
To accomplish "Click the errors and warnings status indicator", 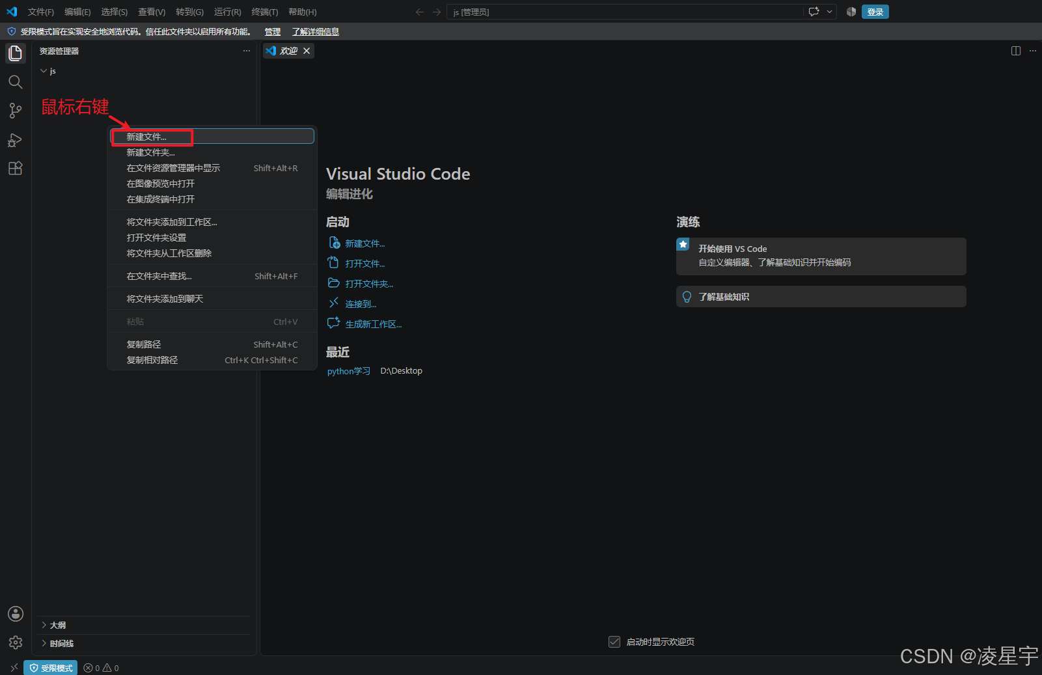I will [x=101, y=668].
